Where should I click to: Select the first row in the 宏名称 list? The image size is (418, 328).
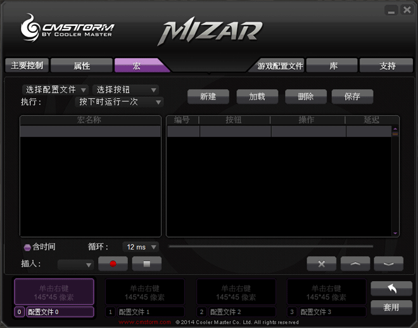[x=91, y=131]
